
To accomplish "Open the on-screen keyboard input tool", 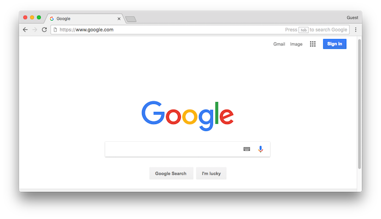I will pos(247,149).
